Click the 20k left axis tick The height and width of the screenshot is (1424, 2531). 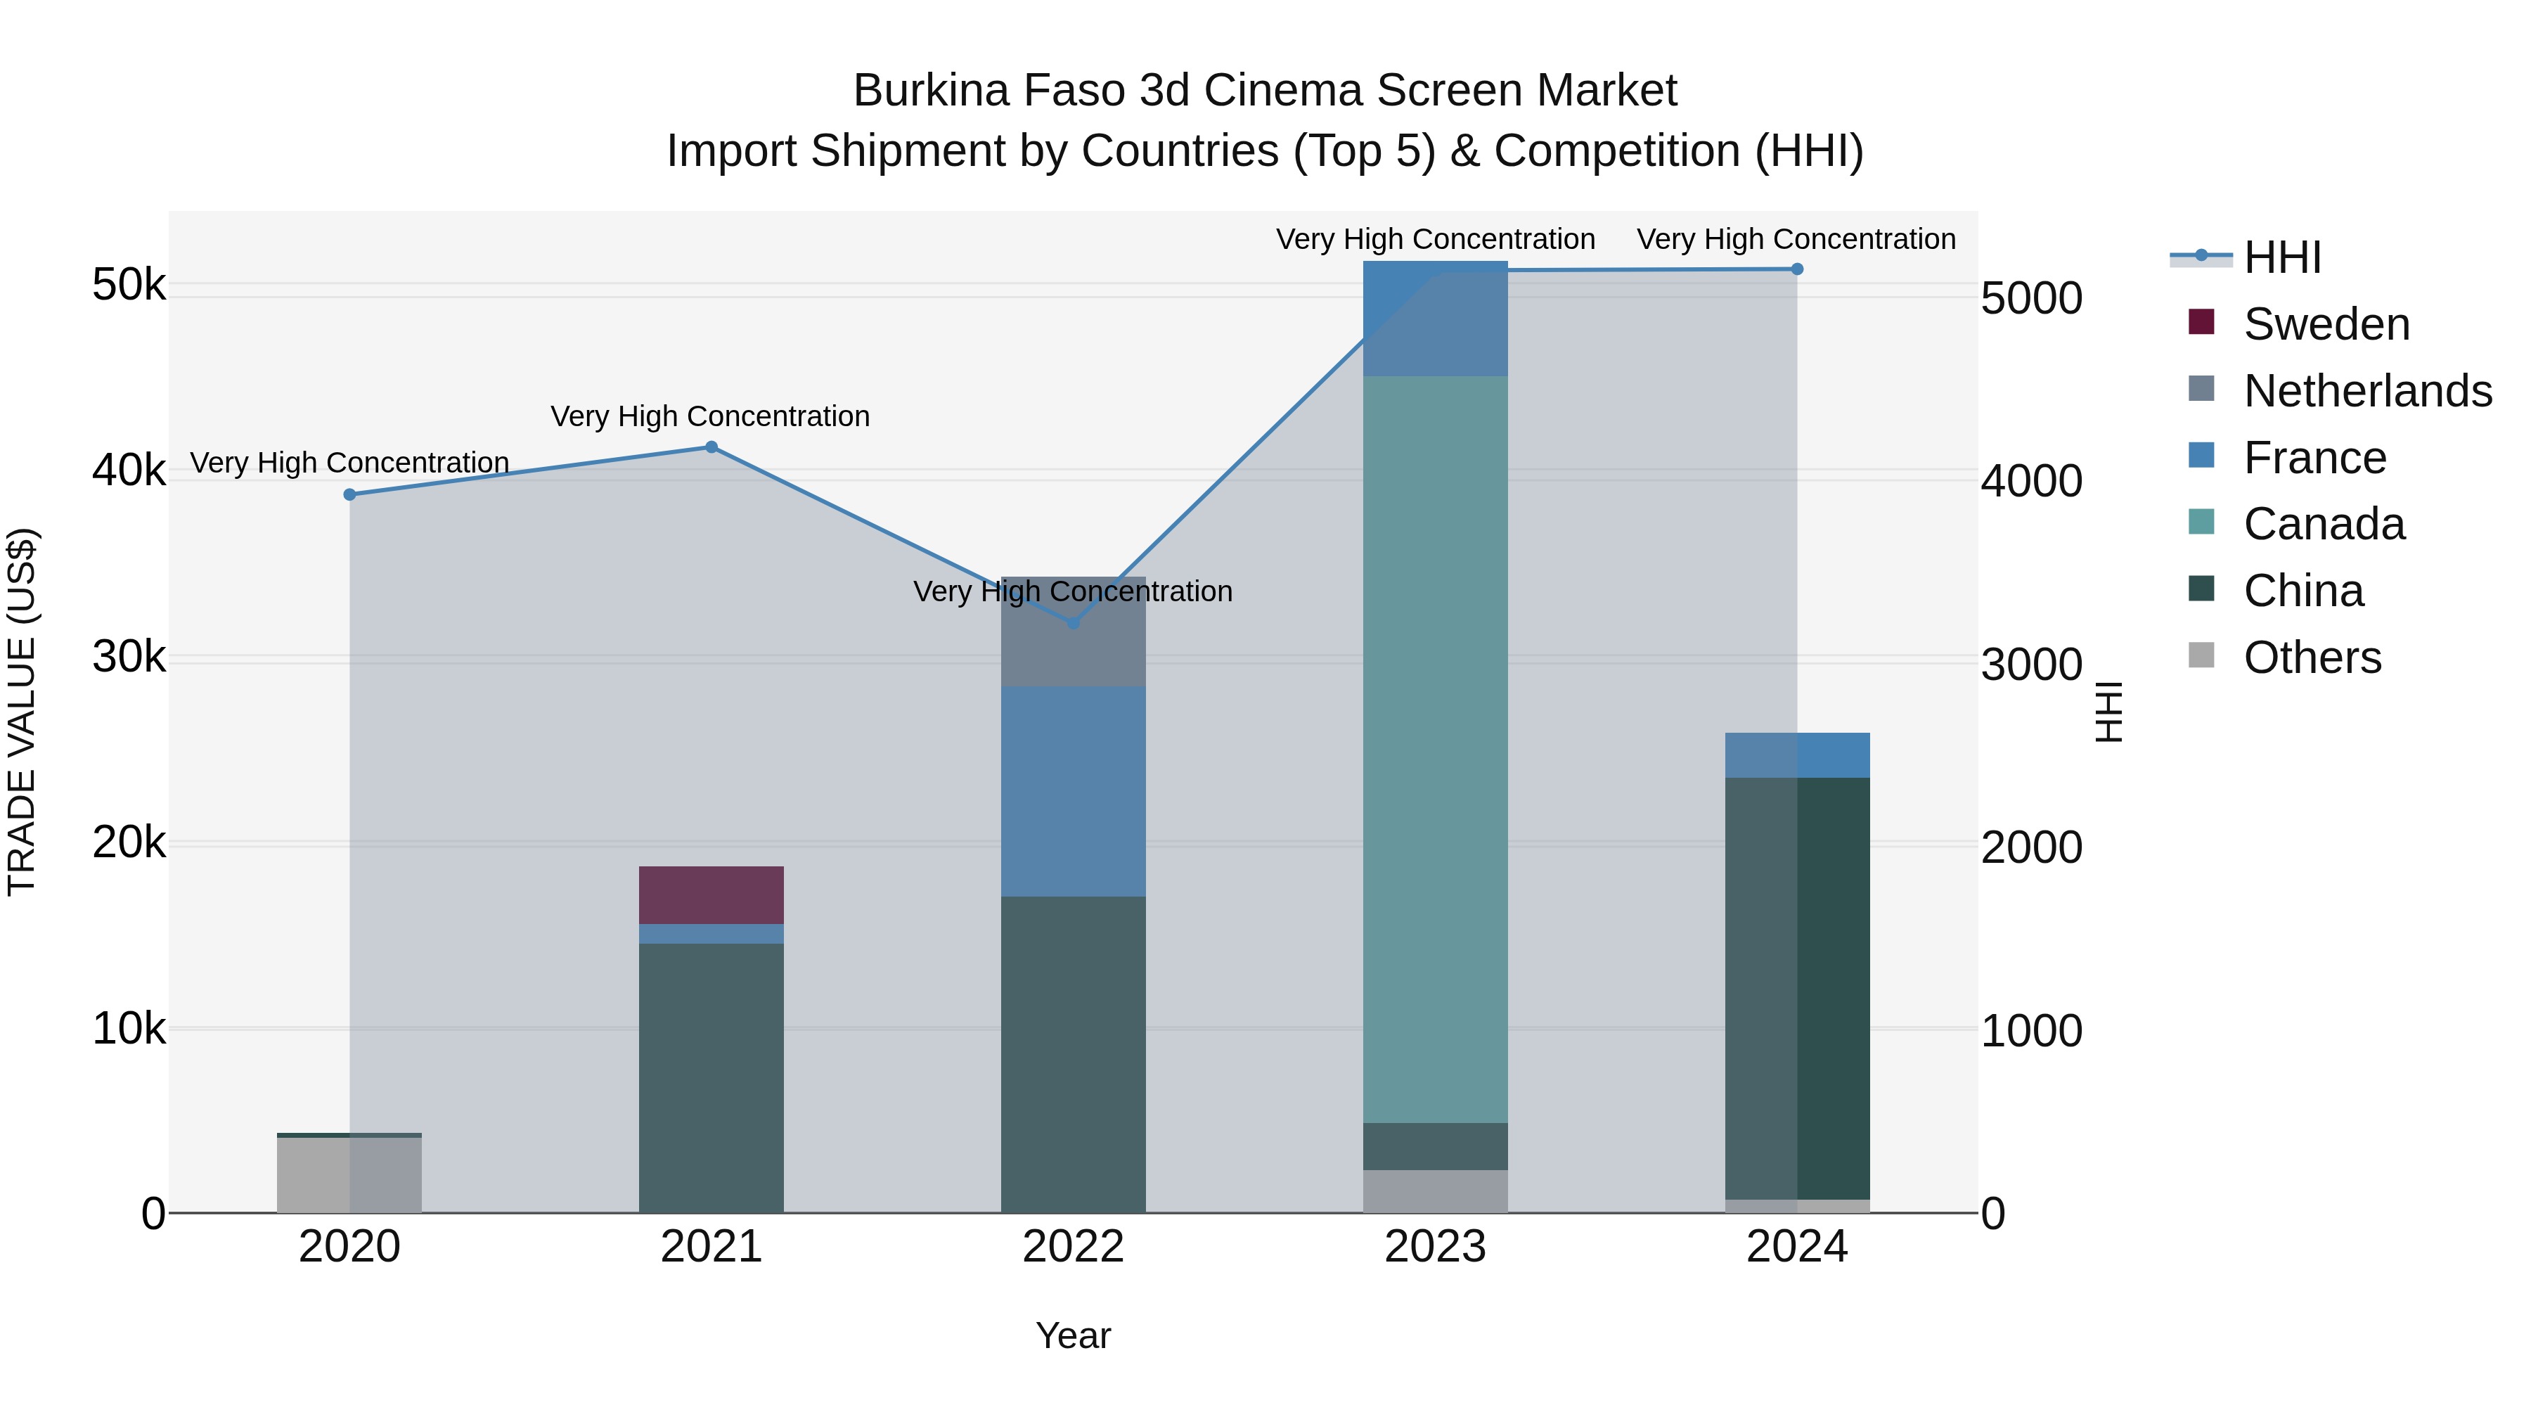[x=129, y=842]
